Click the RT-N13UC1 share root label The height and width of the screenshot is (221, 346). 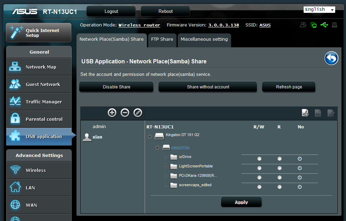pyautogui.click(x=160, y=127)
